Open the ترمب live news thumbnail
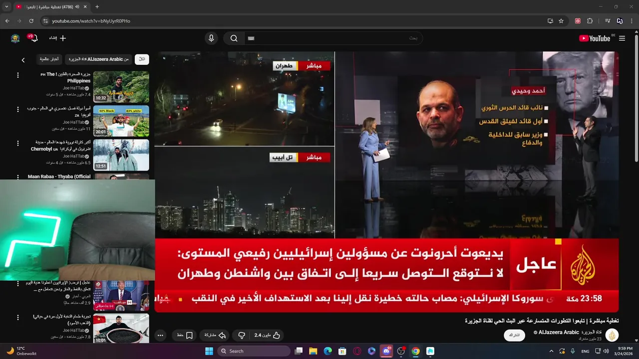639x359 pixels. click(121, 295)
